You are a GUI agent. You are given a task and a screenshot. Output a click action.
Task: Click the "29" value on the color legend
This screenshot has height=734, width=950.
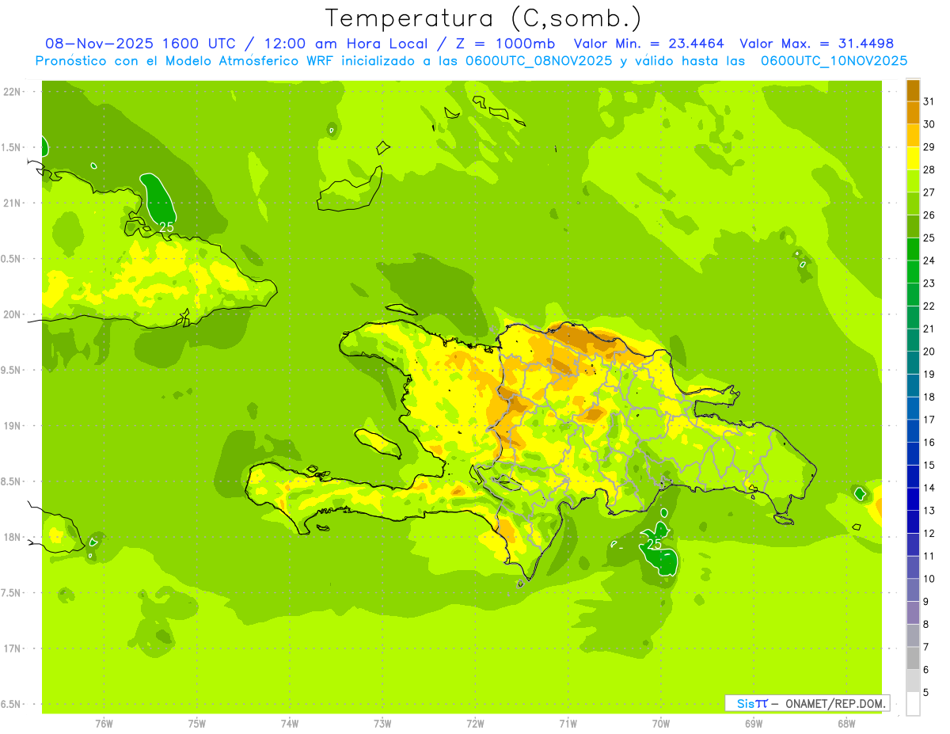pyautogui.click(x=929, y=146)
